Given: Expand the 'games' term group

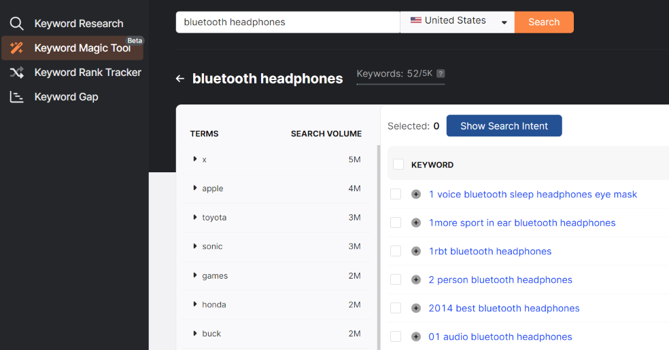Looking at the screenshot, I should [195, 275].
